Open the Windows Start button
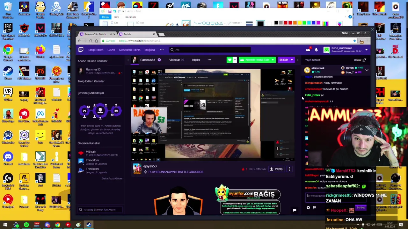The image size is (408, 229). [5, 225]
